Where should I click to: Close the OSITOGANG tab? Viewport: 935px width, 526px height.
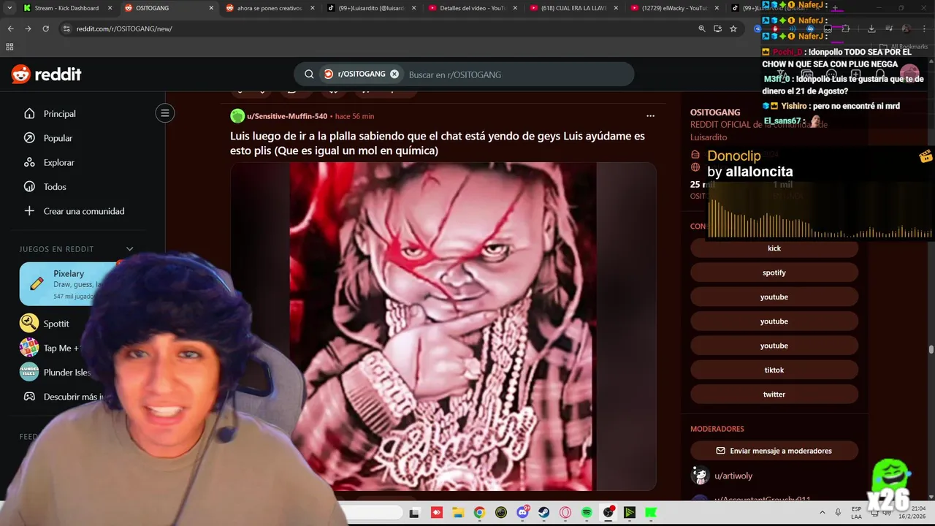click(x=212, y=8)
